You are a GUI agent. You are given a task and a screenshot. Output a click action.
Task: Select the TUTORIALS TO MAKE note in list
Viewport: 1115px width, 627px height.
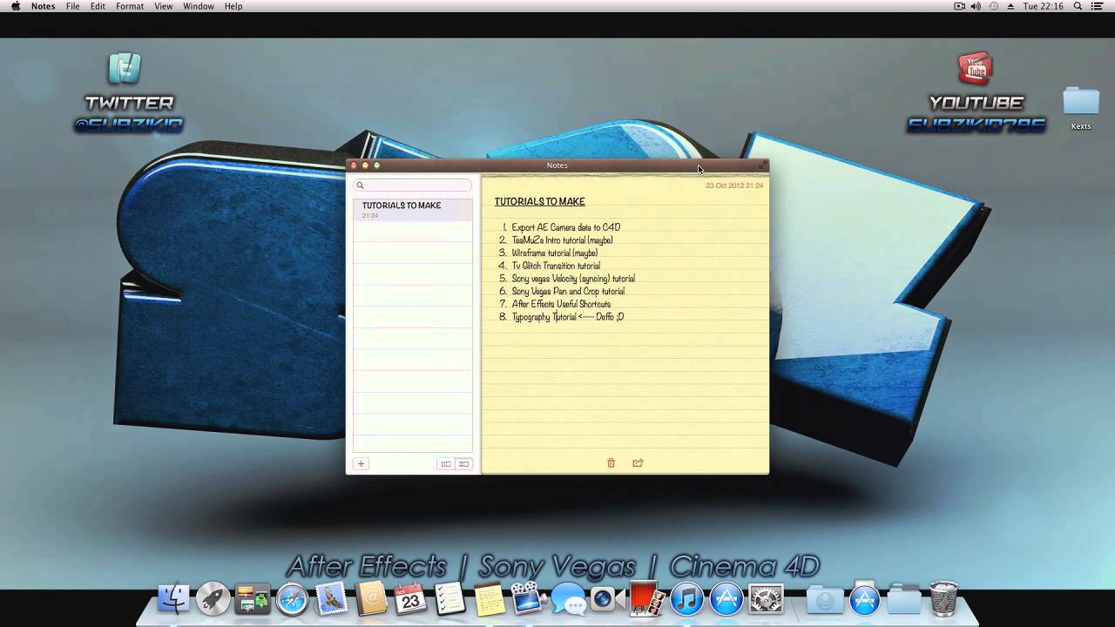tap(412, 209)
